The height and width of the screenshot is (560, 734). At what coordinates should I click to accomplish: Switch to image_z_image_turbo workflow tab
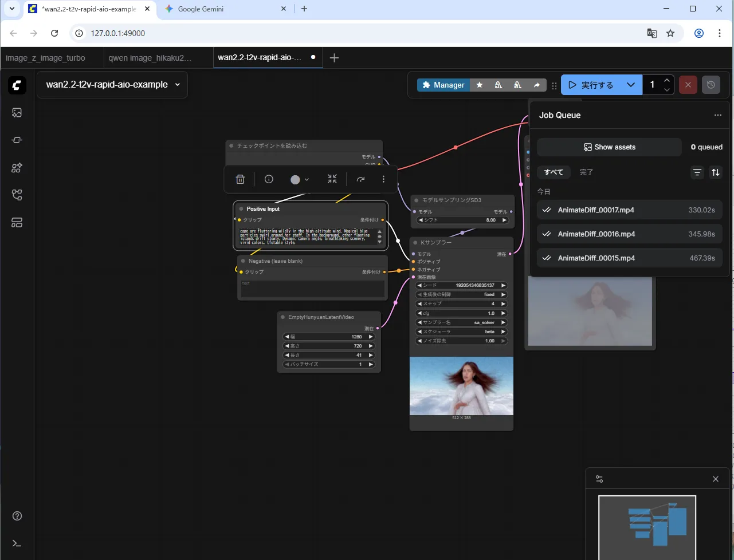tap(45, 58)
